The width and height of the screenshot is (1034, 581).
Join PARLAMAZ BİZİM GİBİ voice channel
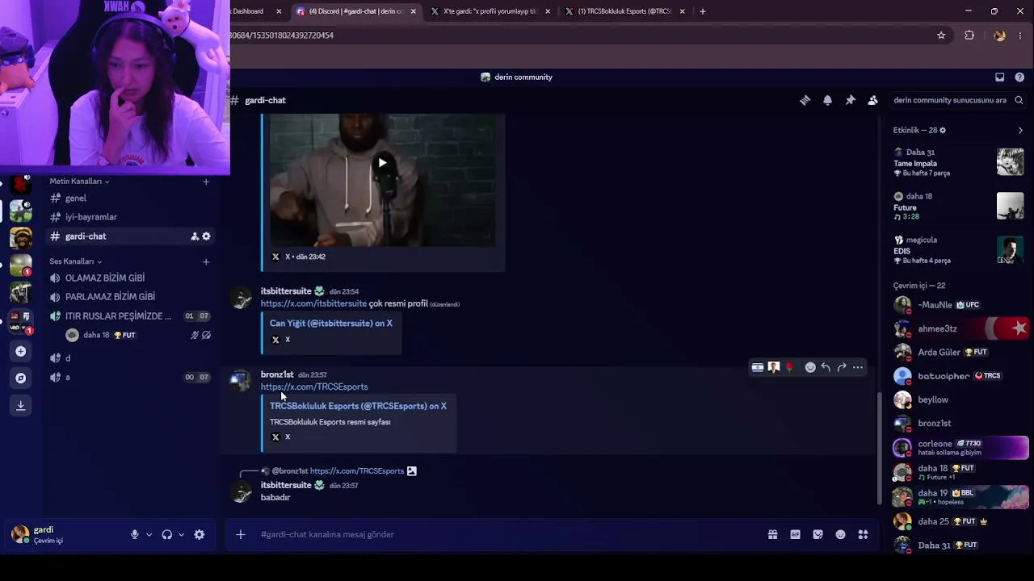click(129, 297)
